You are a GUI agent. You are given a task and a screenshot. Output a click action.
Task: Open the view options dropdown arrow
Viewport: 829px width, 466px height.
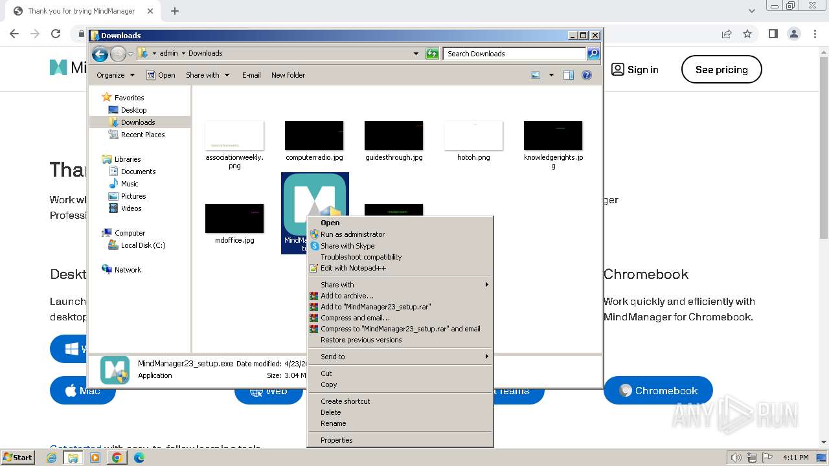[551, 75]
